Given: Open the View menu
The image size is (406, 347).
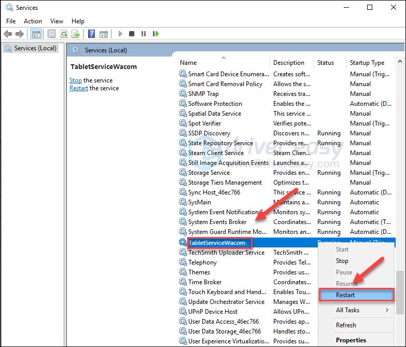Looking at the screenshot, I should [x=57, y=21].
